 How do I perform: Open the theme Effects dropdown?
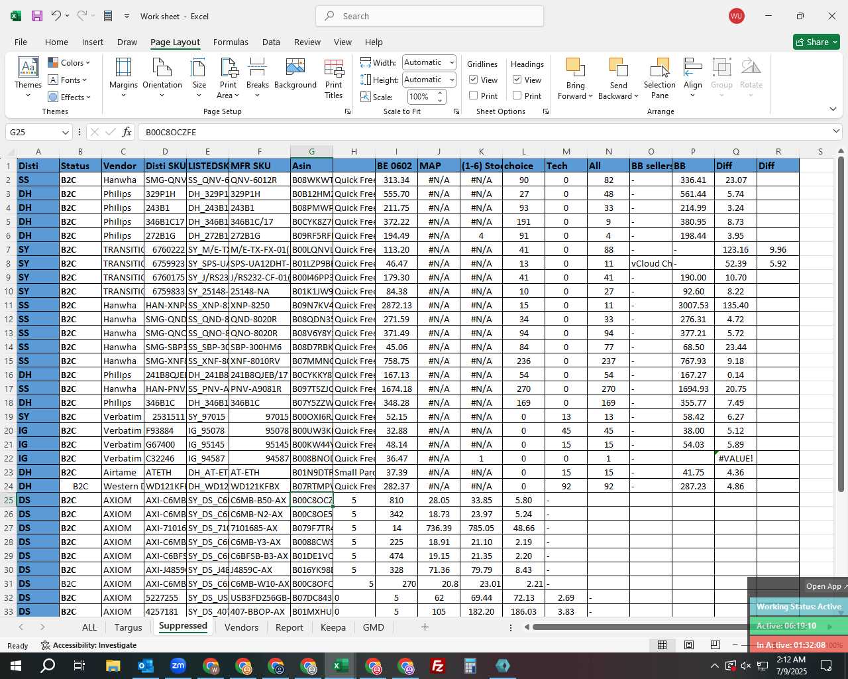pos(69,97)
